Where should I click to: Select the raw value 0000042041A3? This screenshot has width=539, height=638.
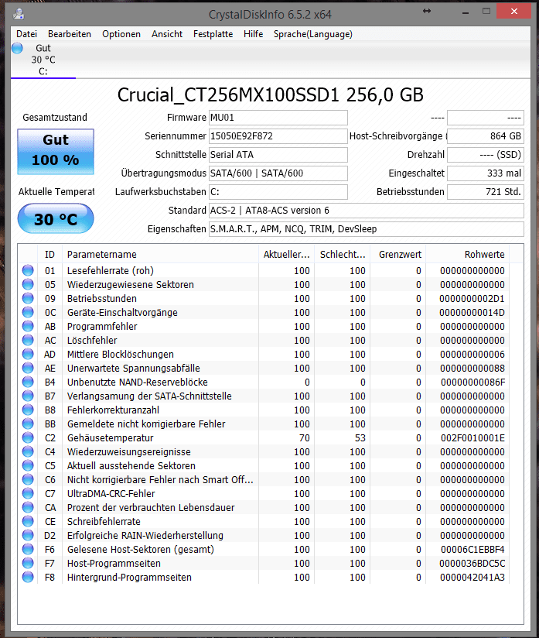pyautogui.click(x=472, y=577)
